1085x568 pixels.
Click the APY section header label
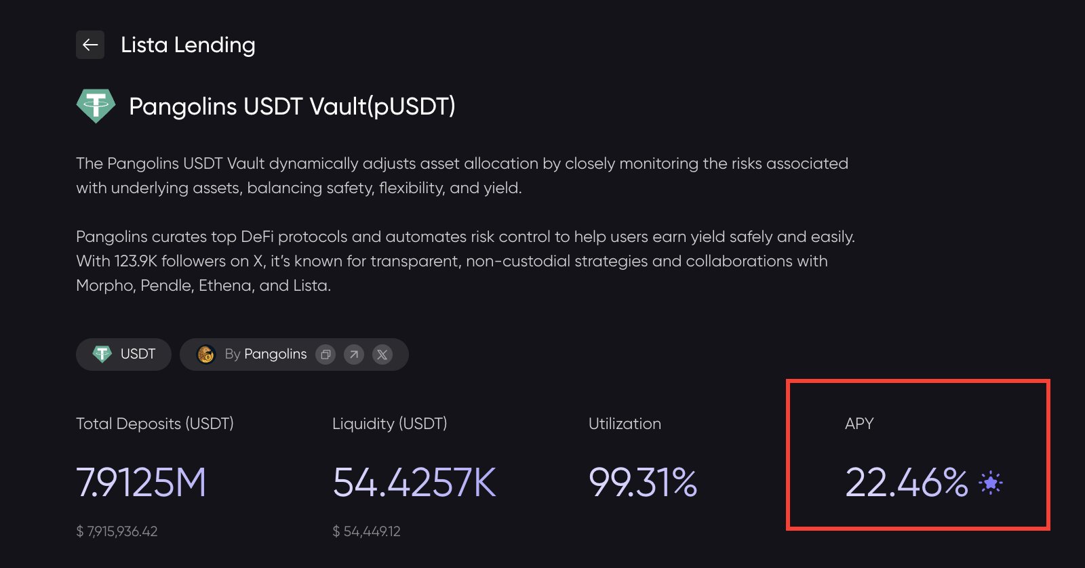pos(859,424)
